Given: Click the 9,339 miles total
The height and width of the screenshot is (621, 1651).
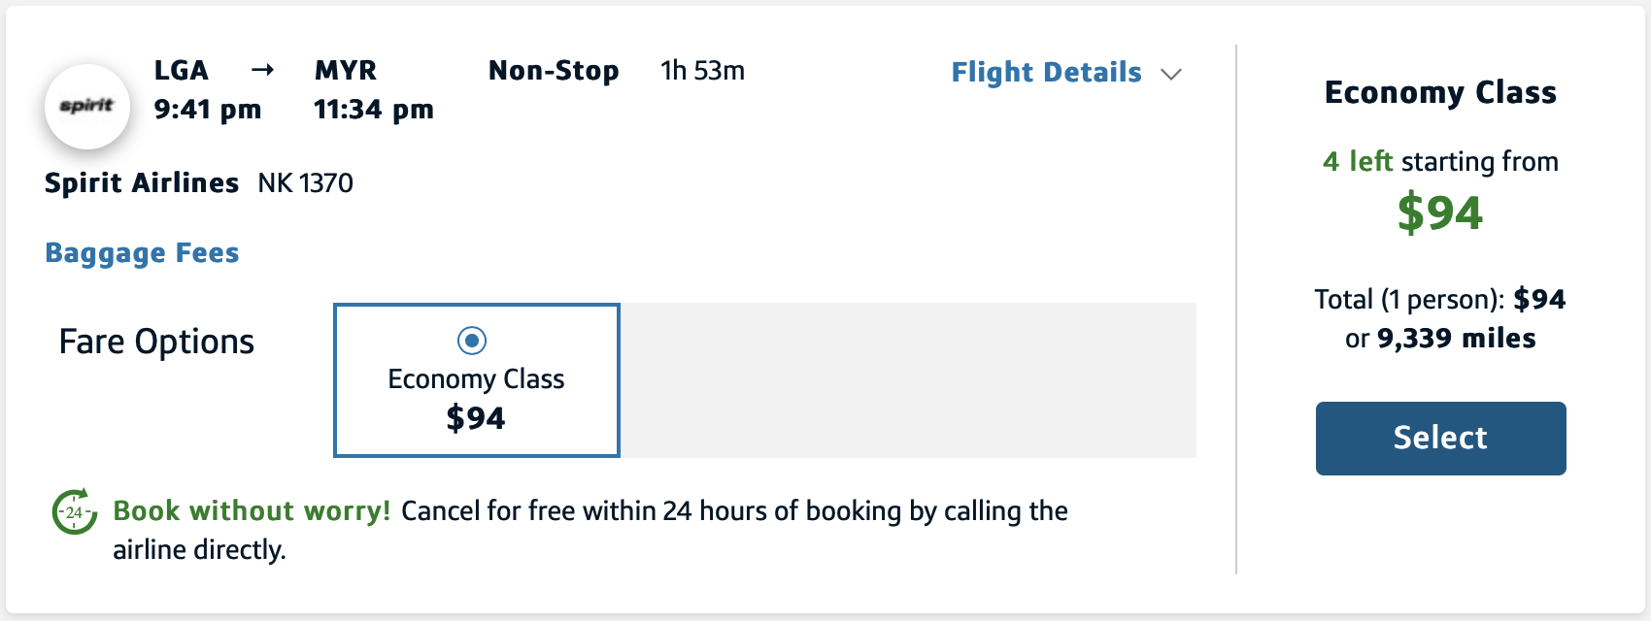Looking at the screenshot, I should coord(1457,339).
